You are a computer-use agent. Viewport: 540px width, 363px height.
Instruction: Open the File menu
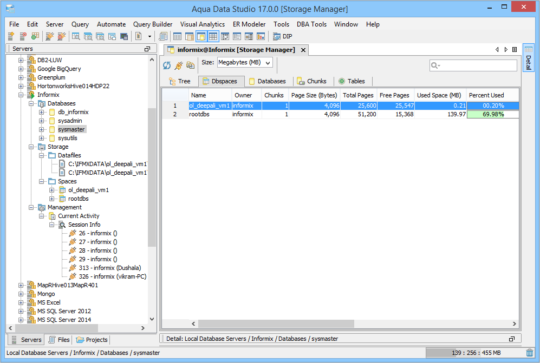click(14, 24)
